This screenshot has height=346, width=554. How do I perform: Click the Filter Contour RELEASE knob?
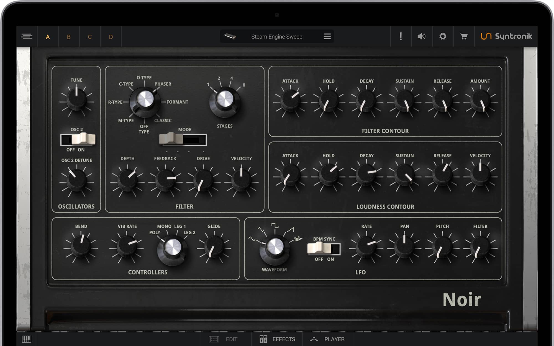pyautogui.click(x=442, y=101)
